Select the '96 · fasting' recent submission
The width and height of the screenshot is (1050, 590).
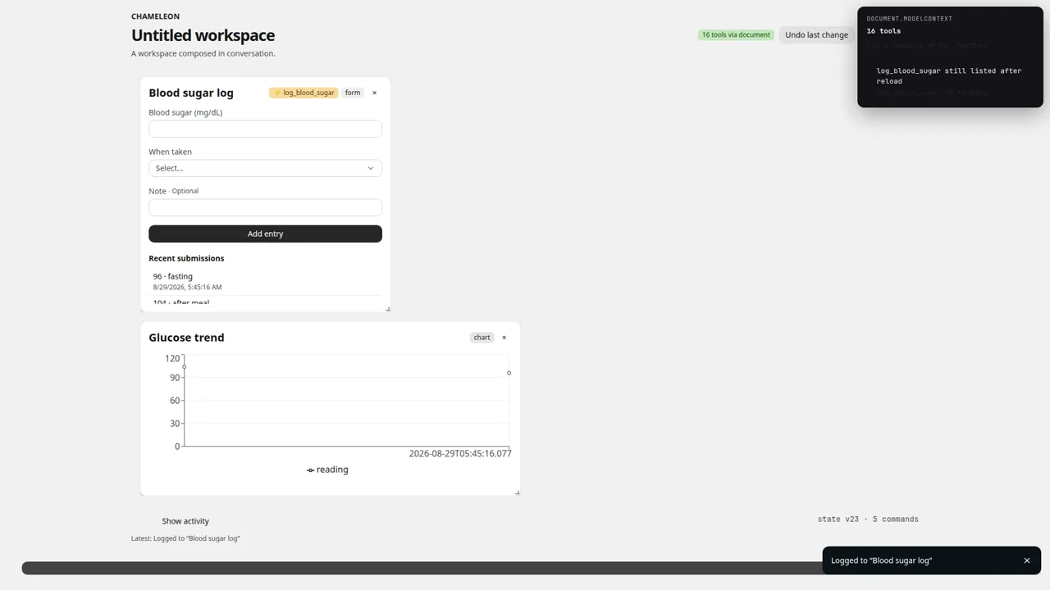click(x=265, y=281)
